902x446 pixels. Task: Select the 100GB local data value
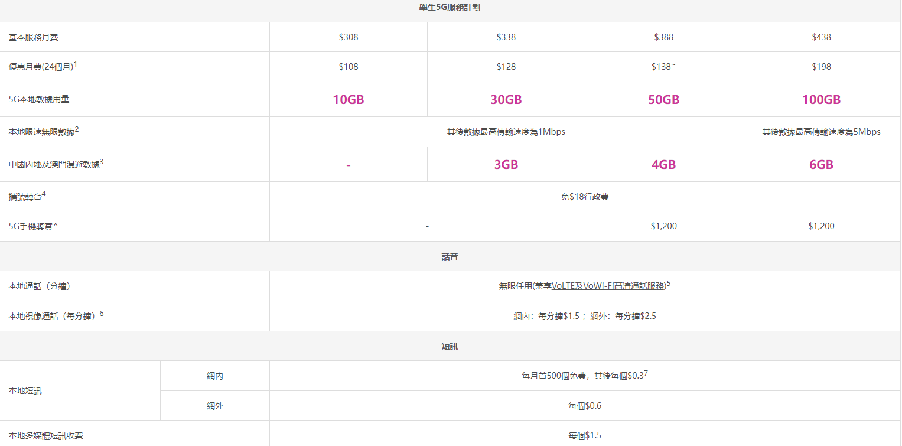click(821, 100)
